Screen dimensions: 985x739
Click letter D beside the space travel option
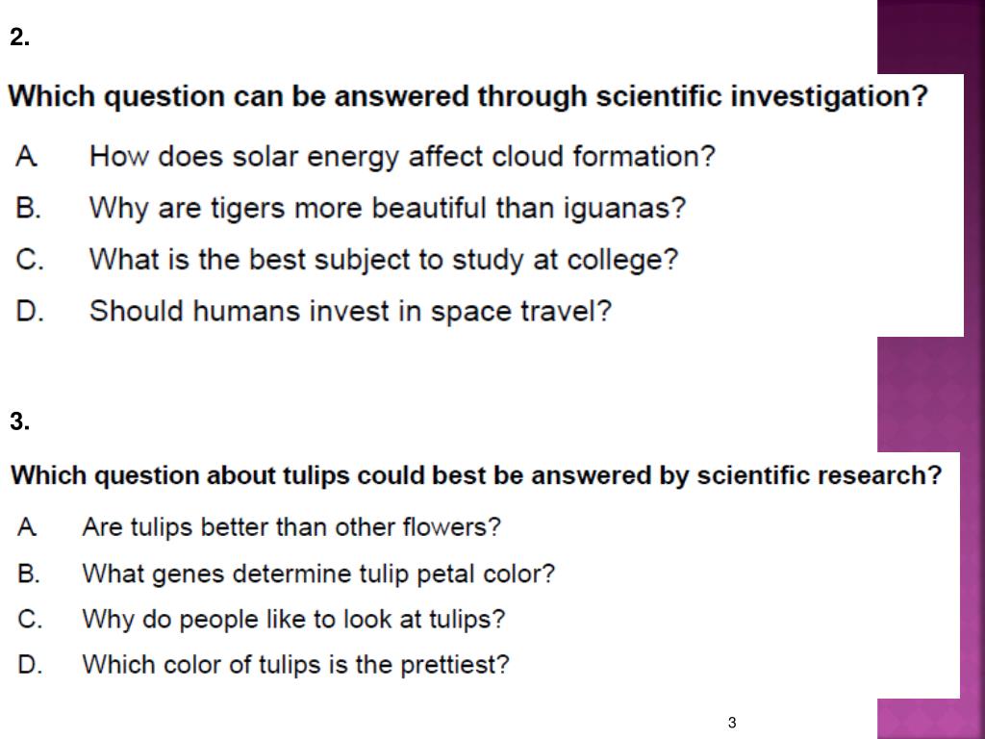pos(30,311)
